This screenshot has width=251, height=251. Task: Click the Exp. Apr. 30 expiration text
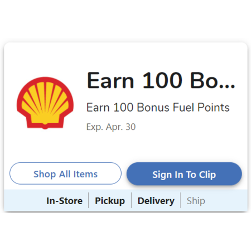click(x=111, y=127)
